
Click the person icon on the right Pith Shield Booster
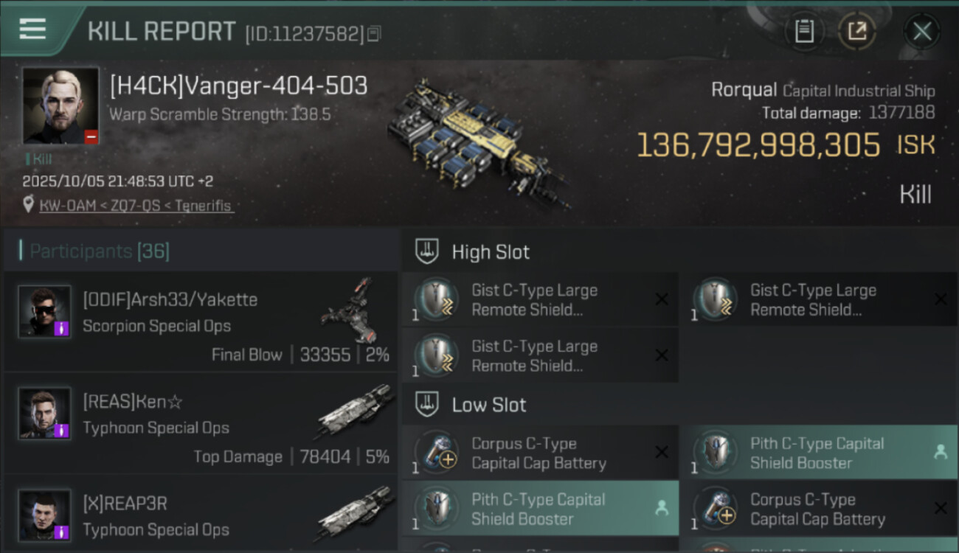click(941, 453)
